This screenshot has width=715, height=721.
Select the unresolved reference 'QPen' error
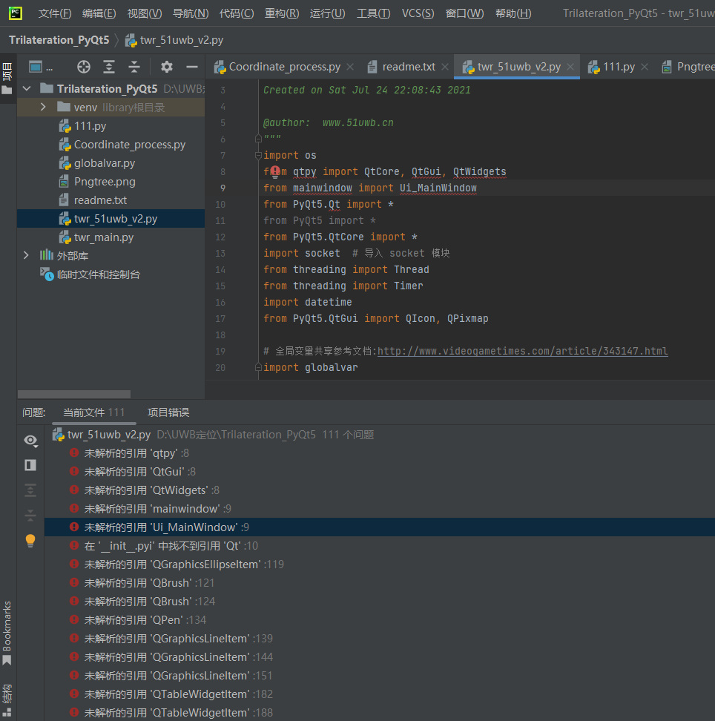pos(145,620)
